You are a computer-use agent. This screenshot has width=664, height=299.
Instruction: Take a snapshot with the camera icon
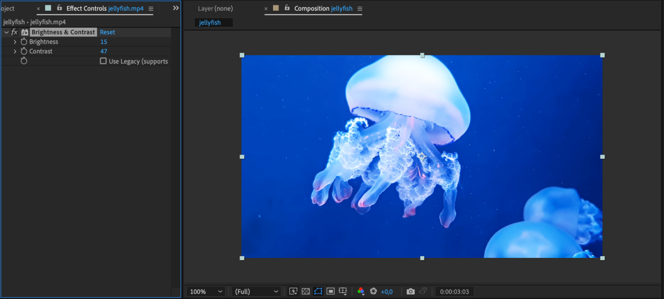[411, 291]
